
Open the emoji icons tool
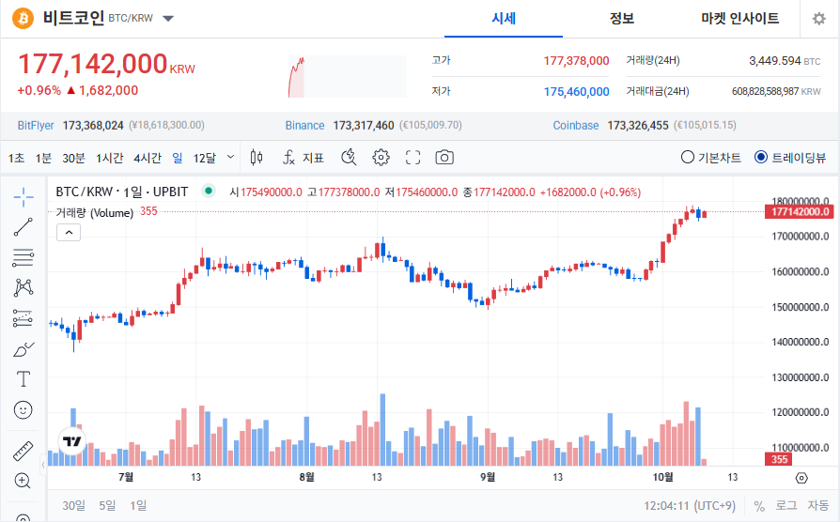[x=23, y=410]
